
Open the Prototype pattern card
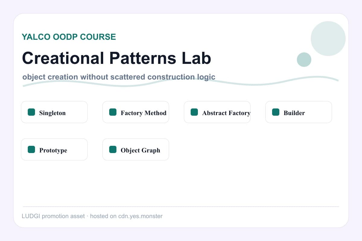click(54, 149)
